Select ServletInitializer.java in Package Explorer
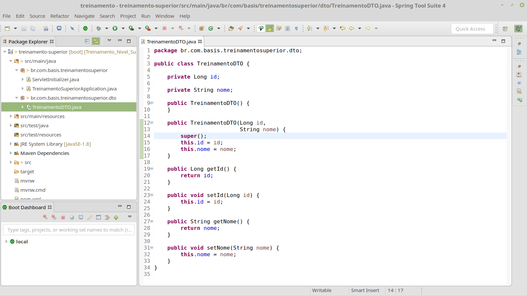Viewport: 527px width, 296px height. pos(55,80)
